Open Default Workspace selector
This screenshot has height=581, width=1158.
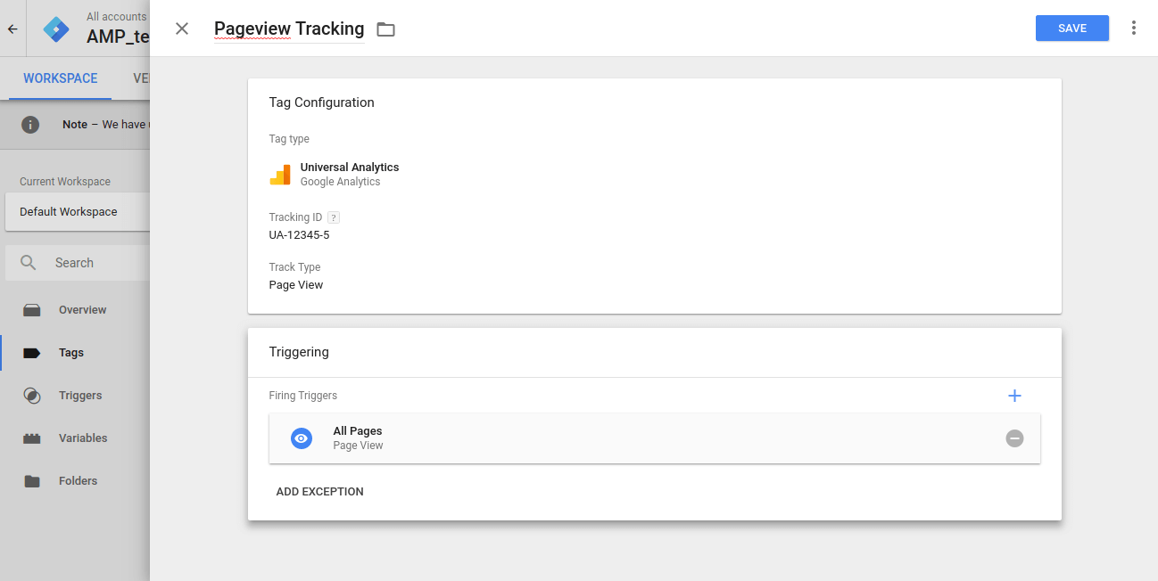76,212
